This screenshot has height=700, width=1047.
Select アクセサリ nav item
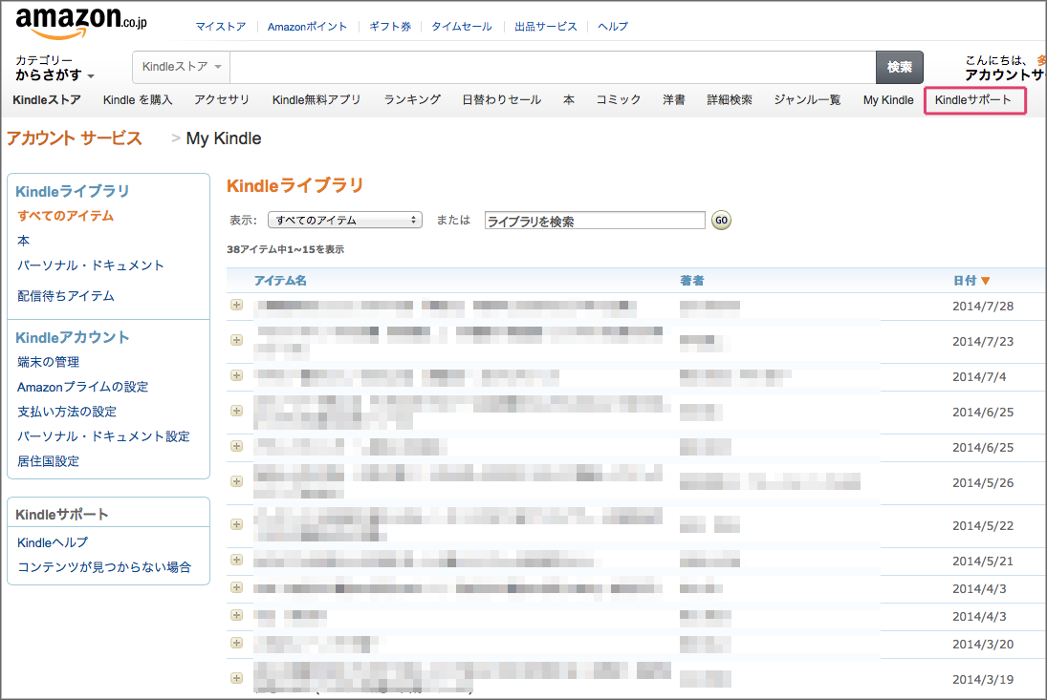(x=222, y=100)
